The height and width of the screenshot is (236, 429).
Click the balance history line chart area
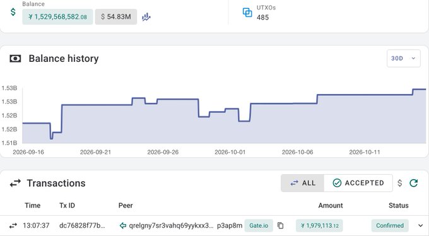click(x=224, y=115)
